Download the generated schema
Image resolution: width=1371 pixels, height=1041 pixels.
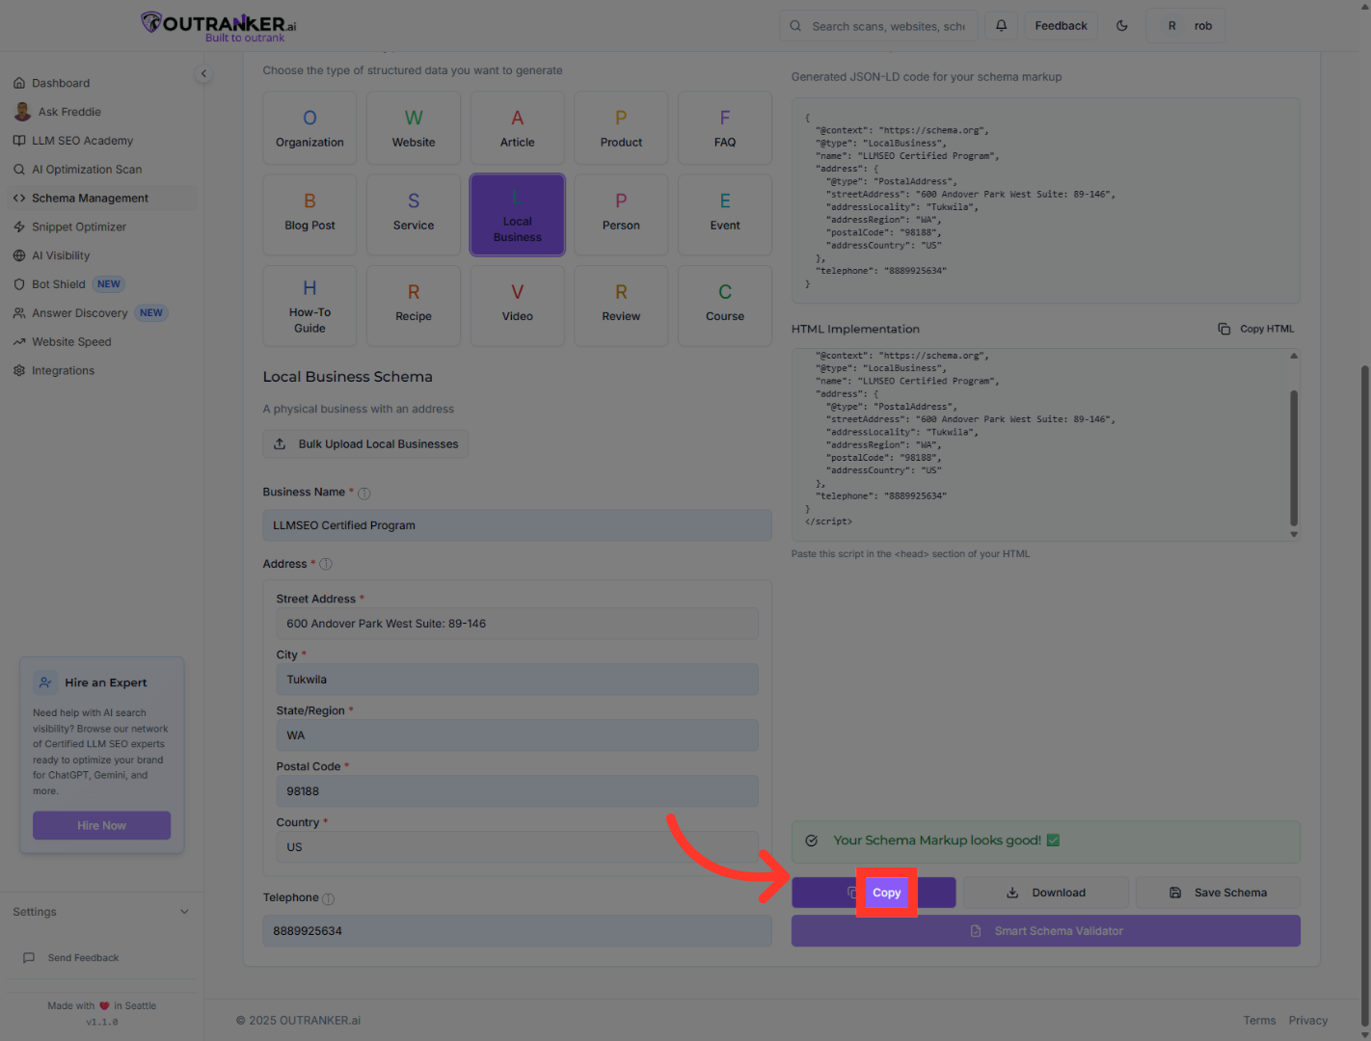tap(1046, 893)
